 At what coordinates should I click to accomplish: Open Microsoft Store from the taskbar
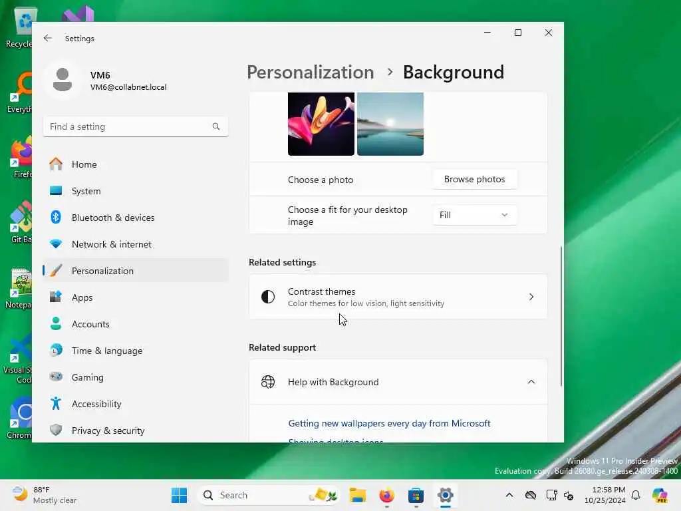click(x=416, y=495)
